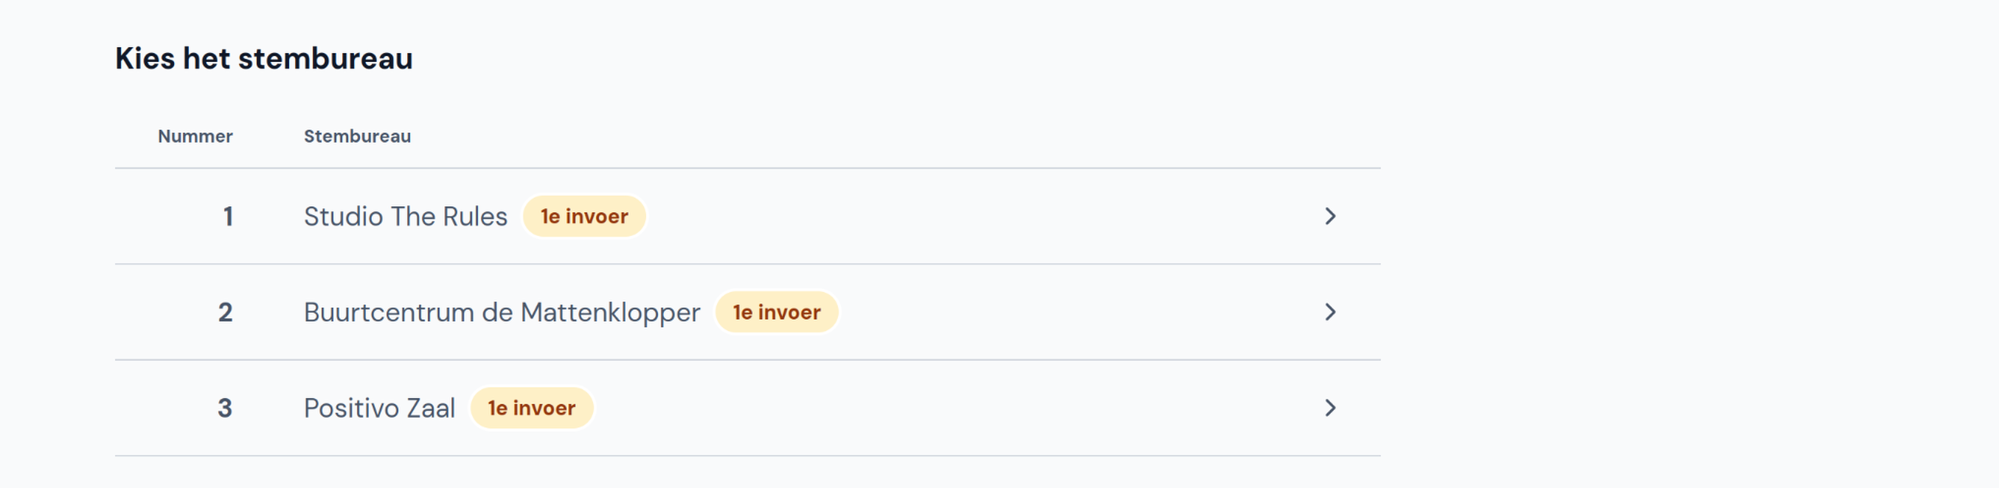This screenshot has height=488, width=1999.
Task: Select the Studio The Rules name
Action: pyautogui.click(x=405, y=217)
